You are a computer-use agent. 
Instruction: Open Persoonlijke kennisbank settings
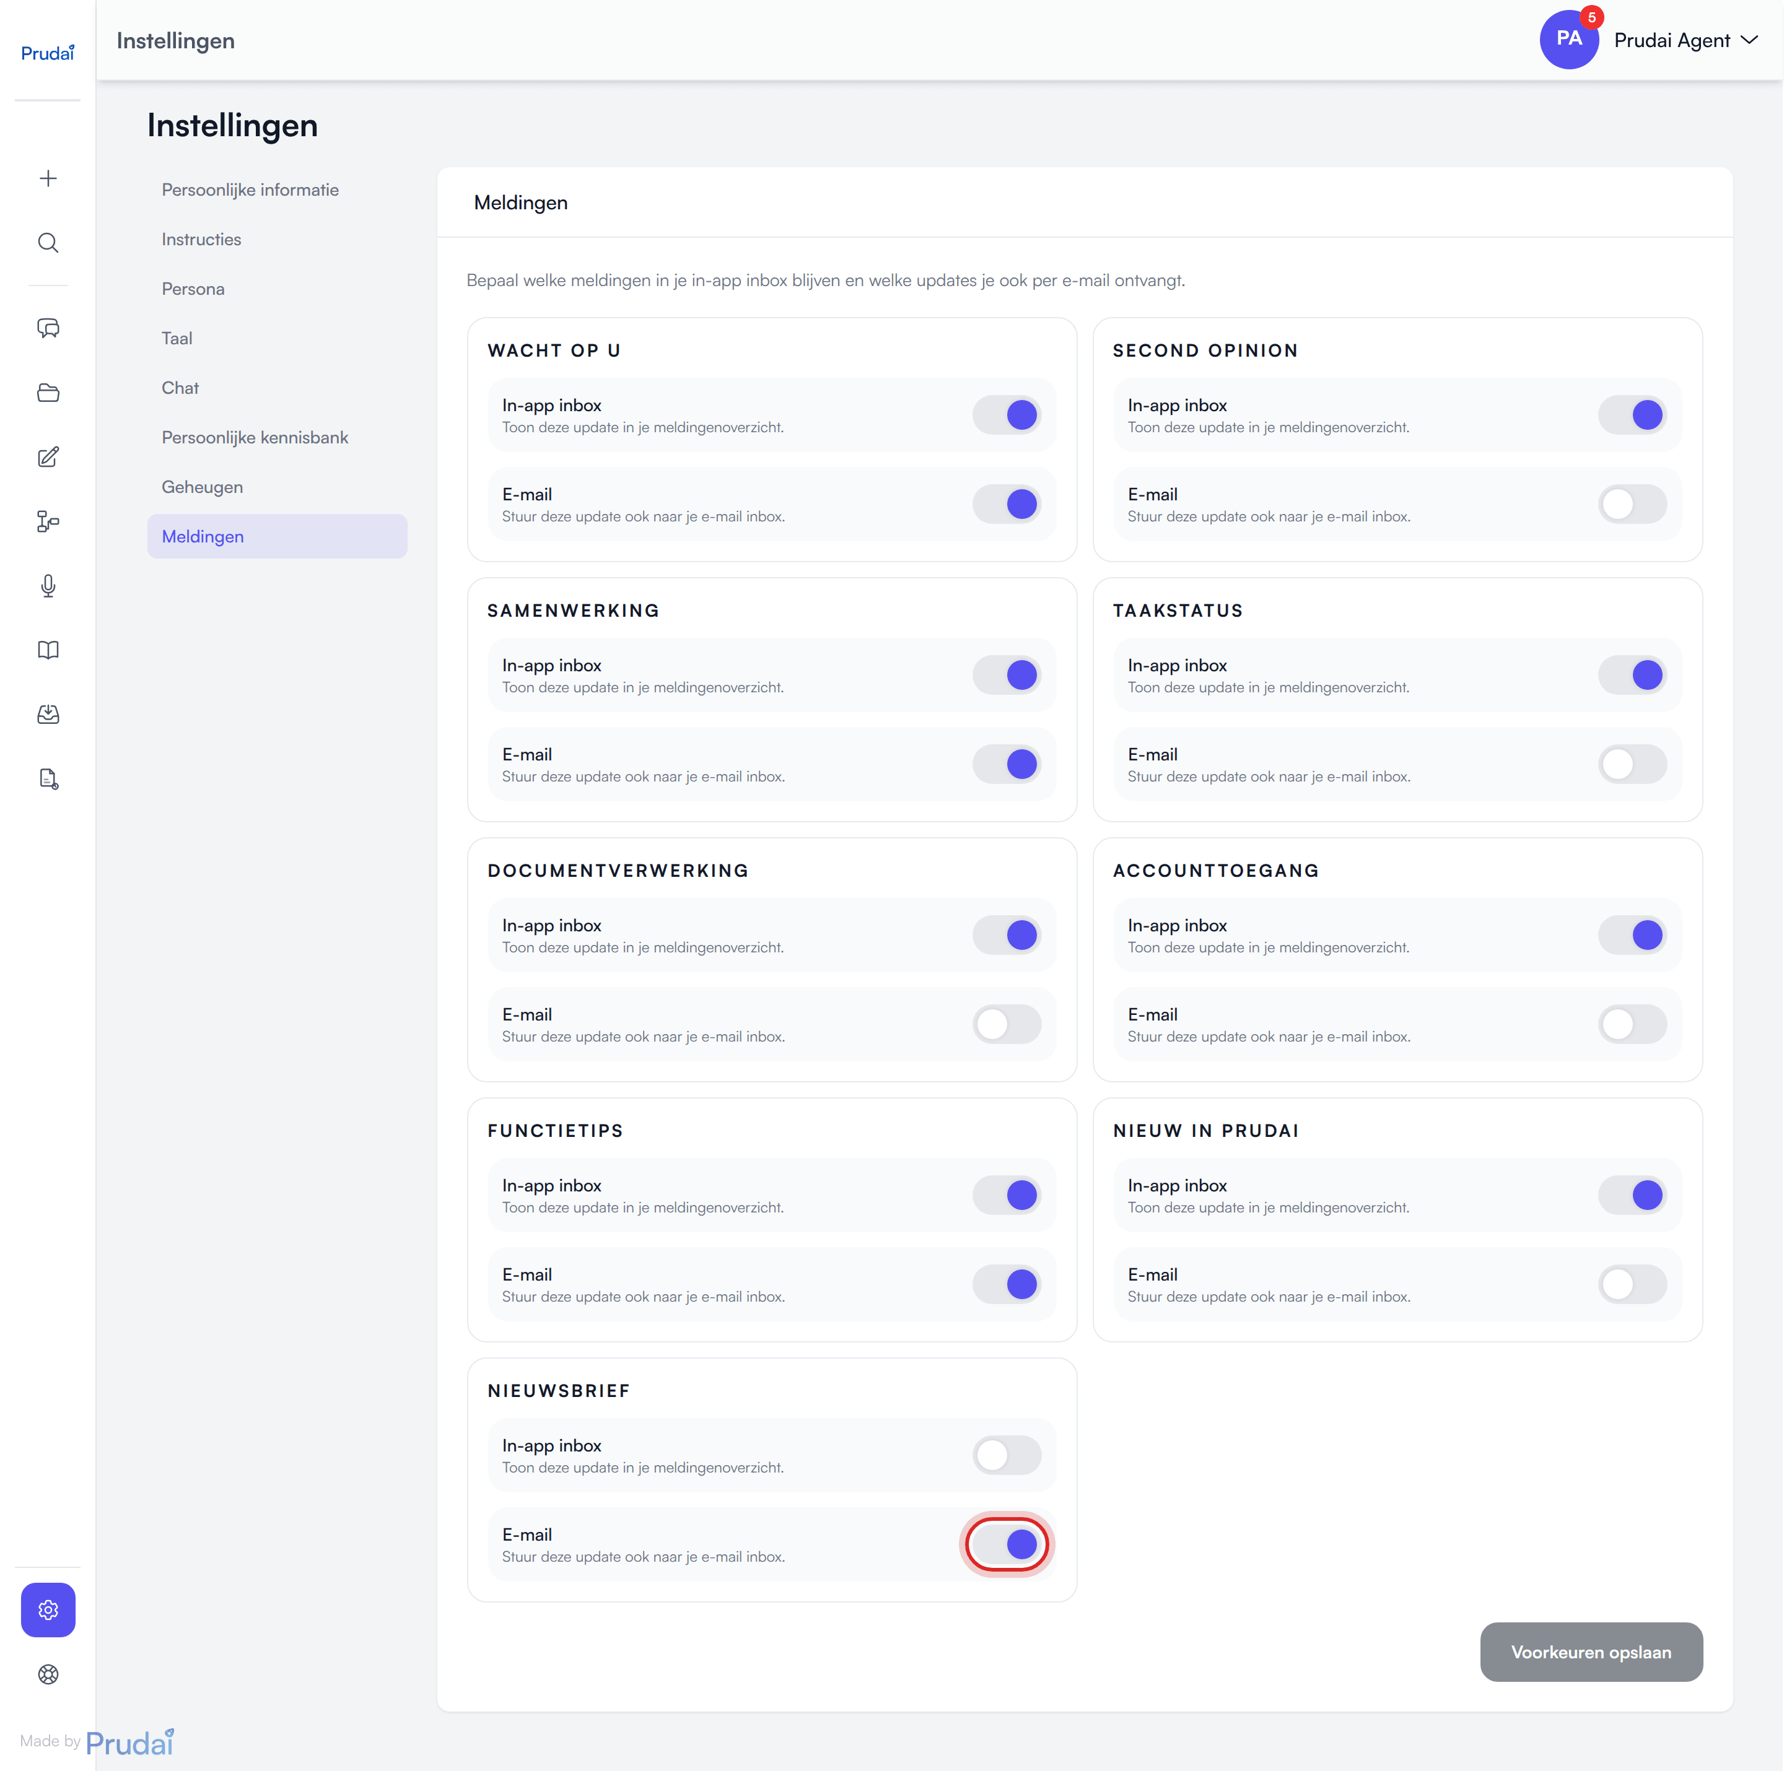[x=277, y=437]
